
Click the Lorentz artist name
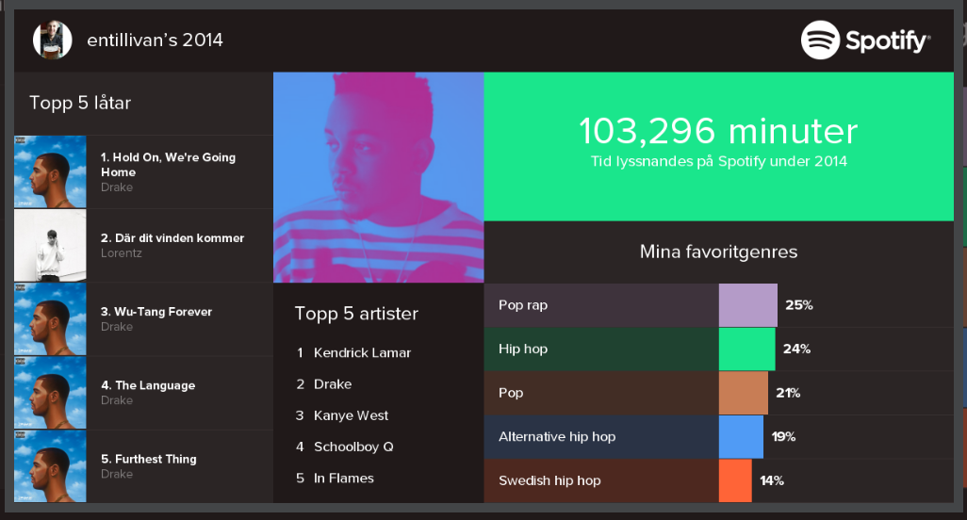coord(120,253)
